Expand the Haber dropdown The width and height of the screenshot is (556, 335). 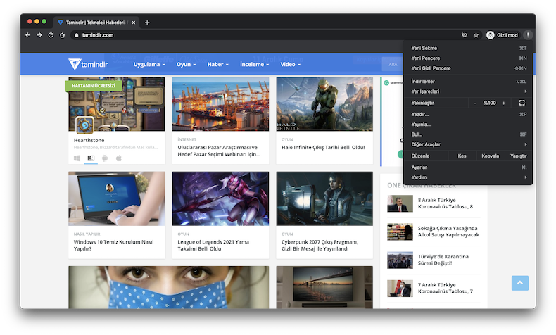217,64
